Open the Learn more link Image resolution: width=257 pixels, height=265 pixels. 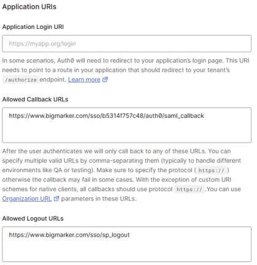pos(84,79)
